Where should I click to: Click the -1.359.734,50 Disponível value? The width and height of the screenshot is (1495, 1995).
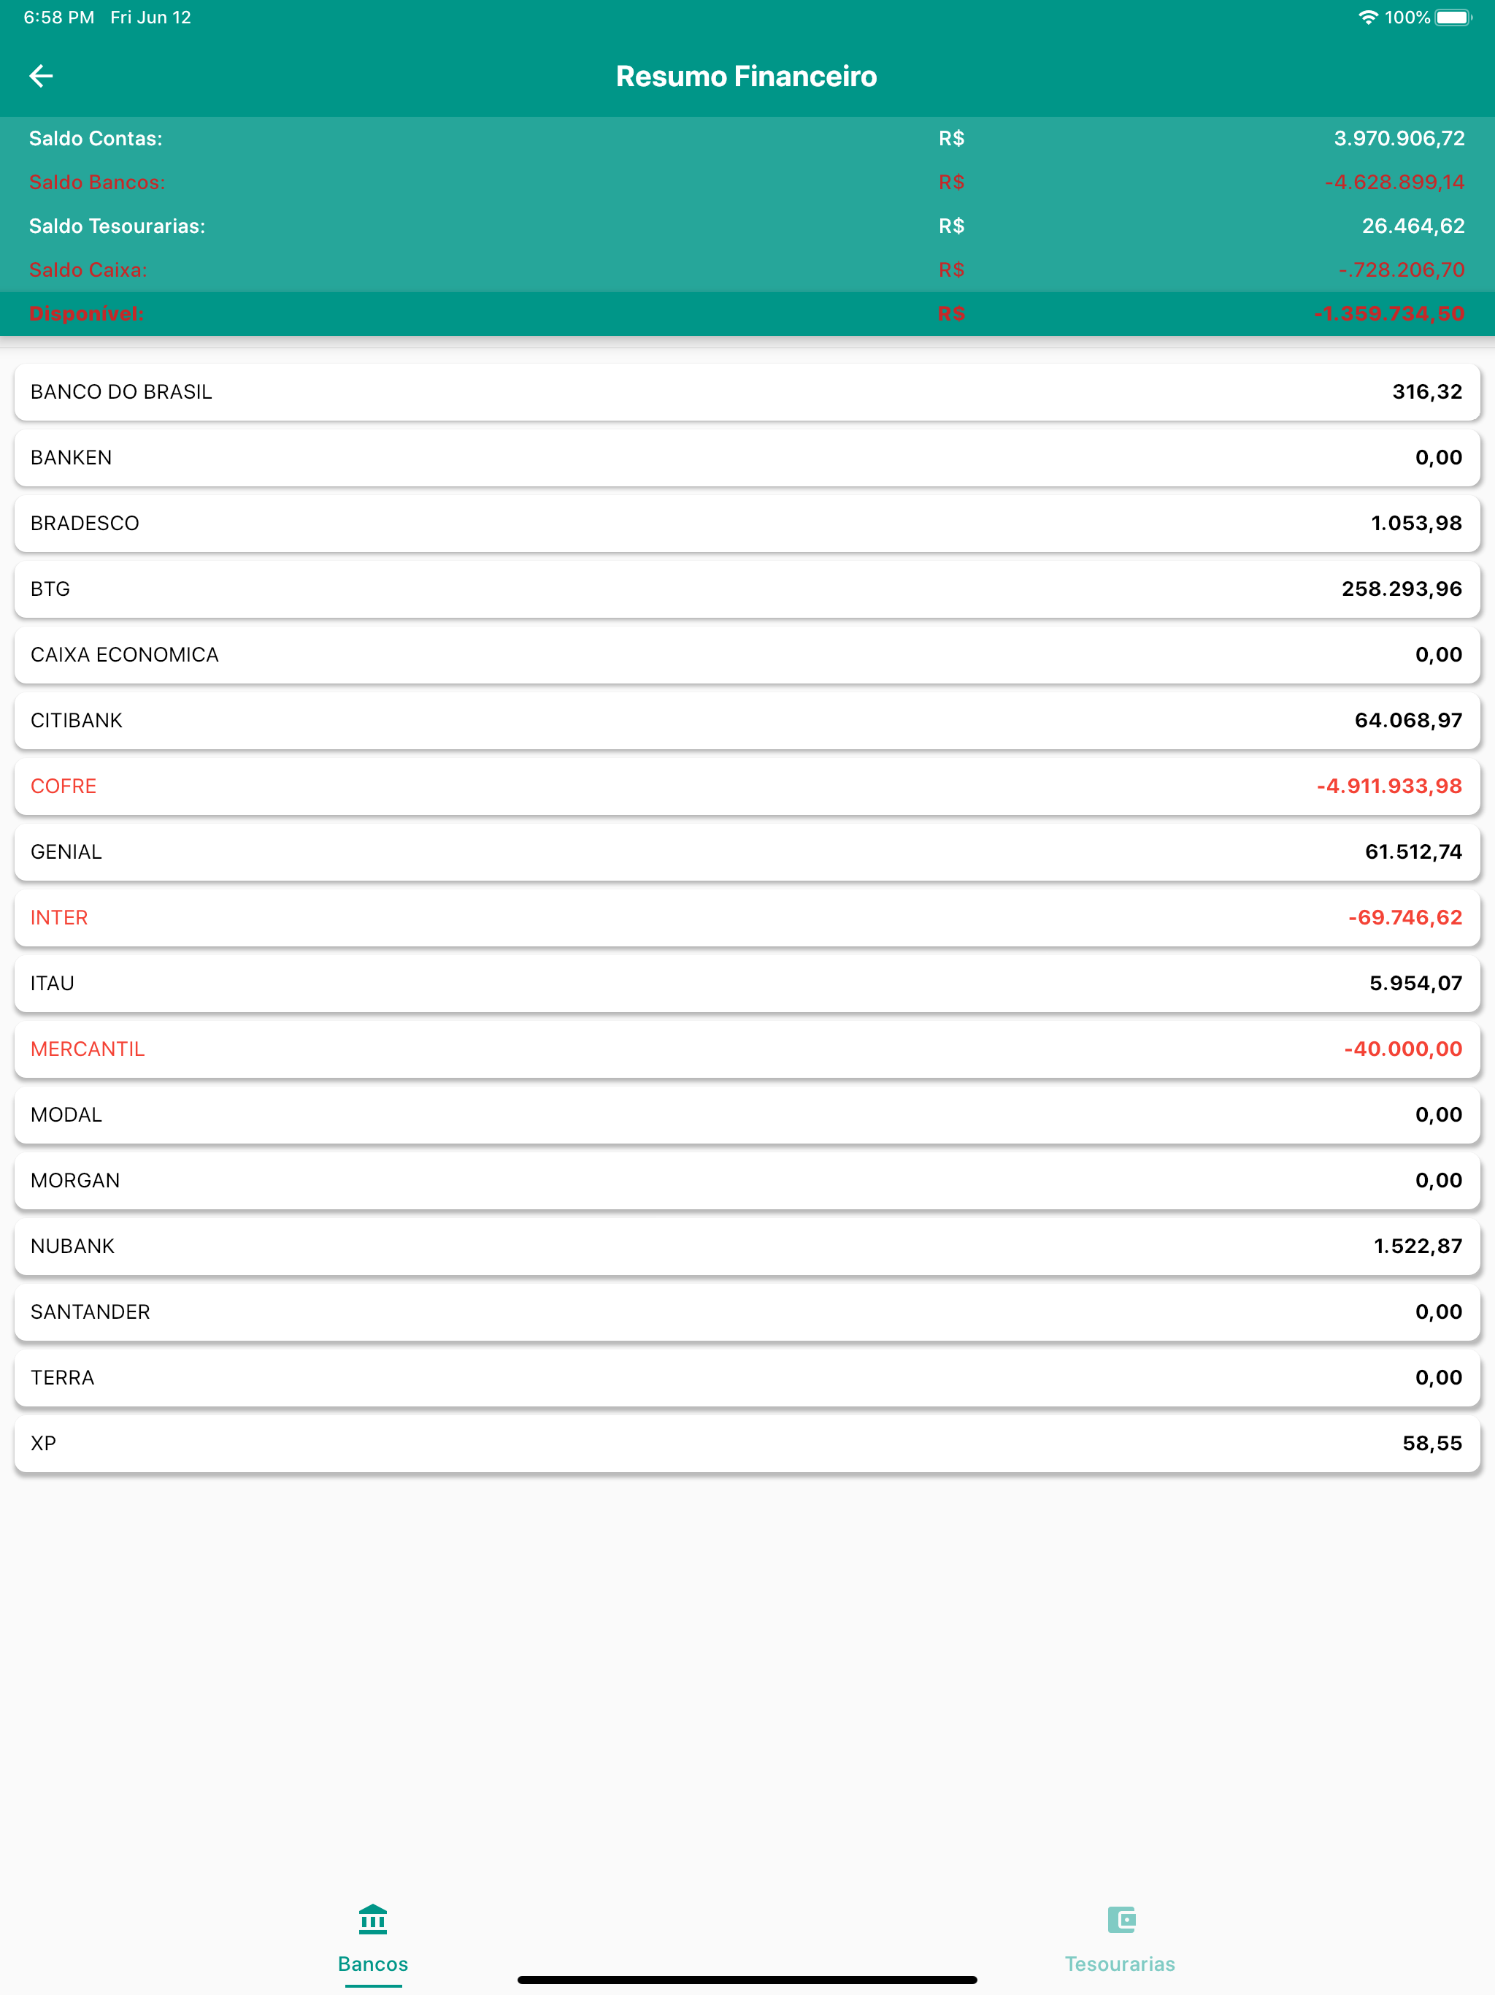pos(1389,314)
